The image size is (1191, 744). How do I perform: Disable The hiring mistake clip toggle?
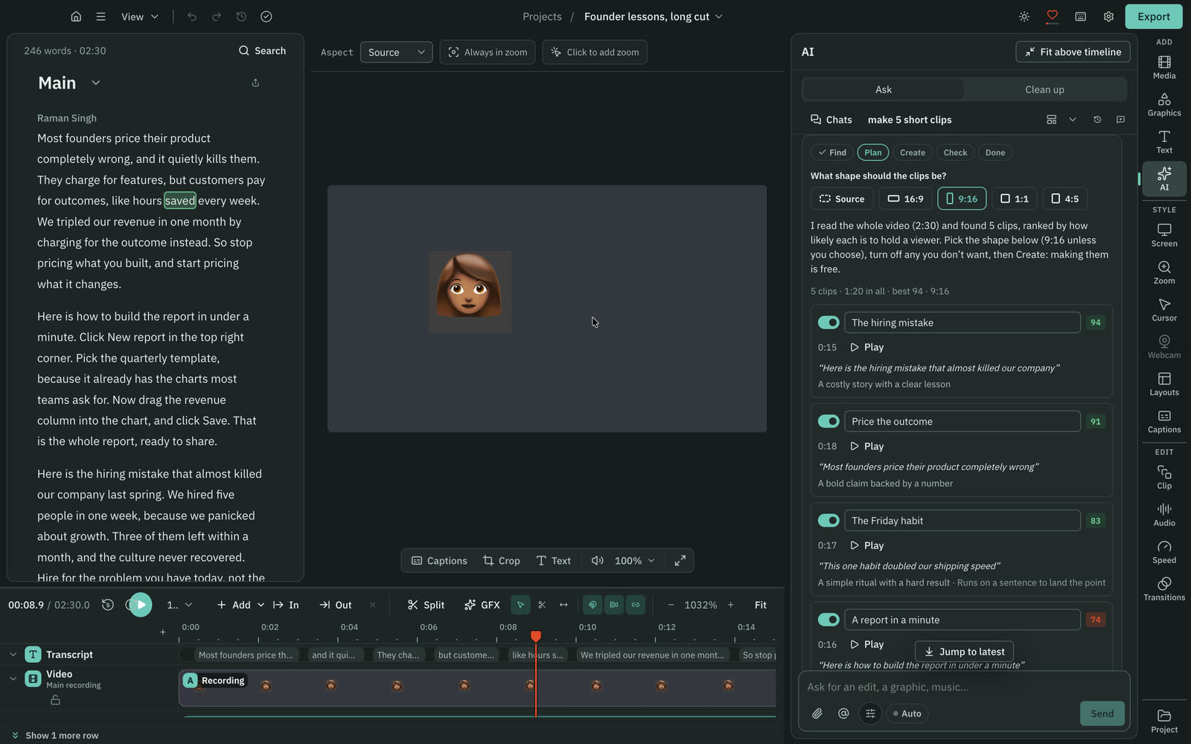click(828, 322)
